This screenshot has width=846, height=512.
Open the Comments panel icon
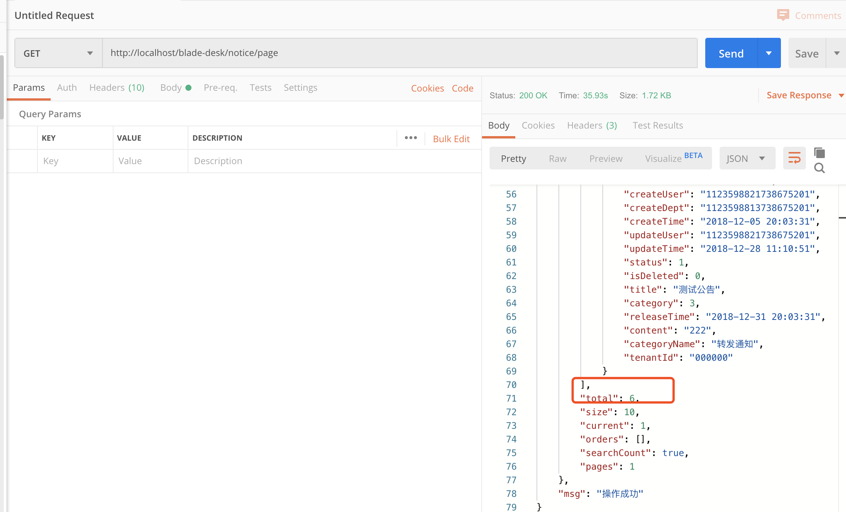click(783, 15)
